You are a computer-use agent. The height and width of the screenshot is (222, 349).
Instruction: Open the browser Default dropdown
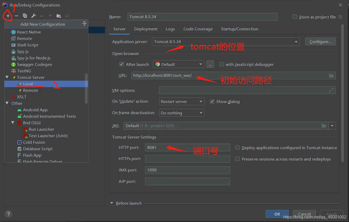point(179,64)
